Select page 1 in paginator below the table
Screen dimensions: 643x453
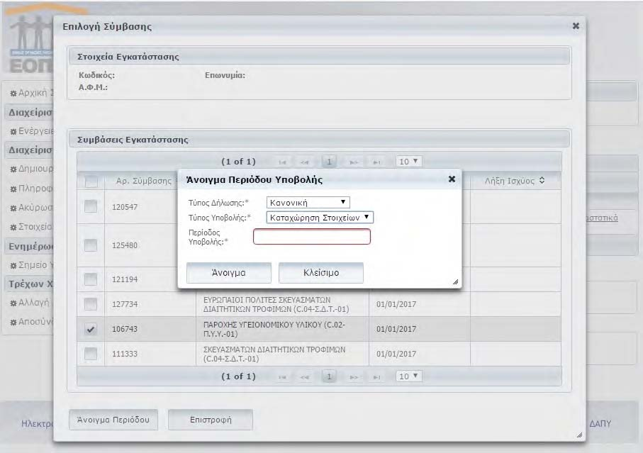[329, 376]
